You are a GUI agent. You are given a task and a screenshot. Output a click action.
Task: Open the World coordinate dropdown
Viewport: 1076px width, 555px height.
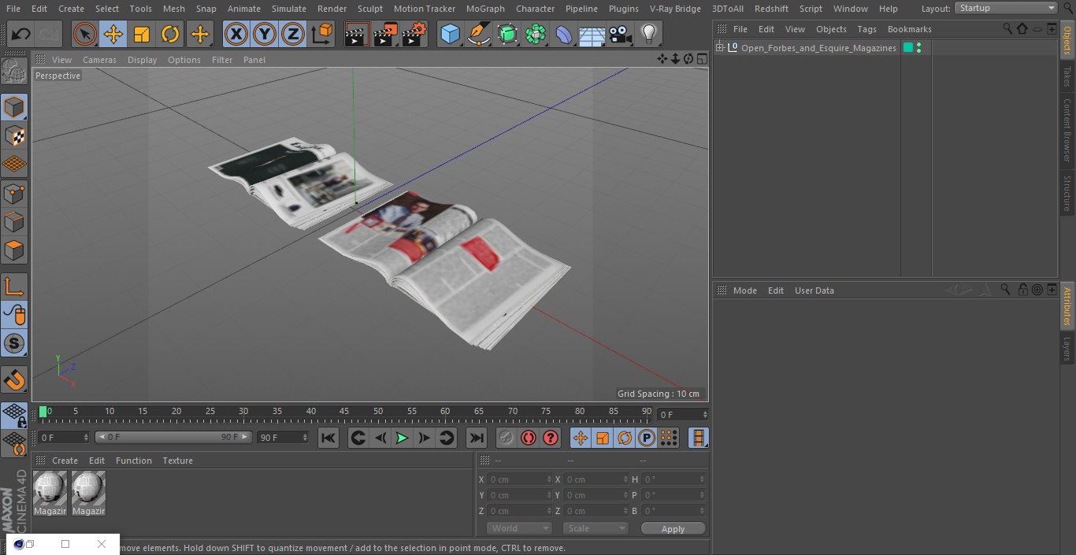[519, 528]
